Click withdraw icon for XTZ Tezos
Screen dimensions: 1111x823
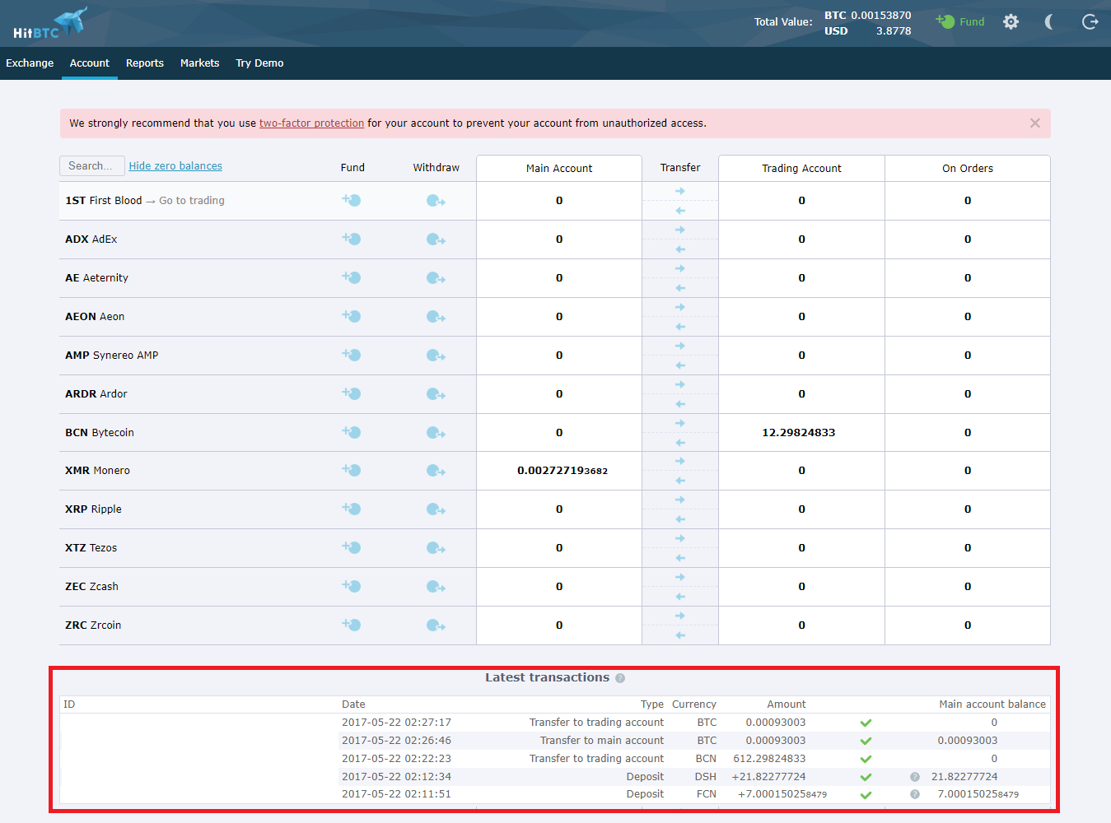pos(436,548)
